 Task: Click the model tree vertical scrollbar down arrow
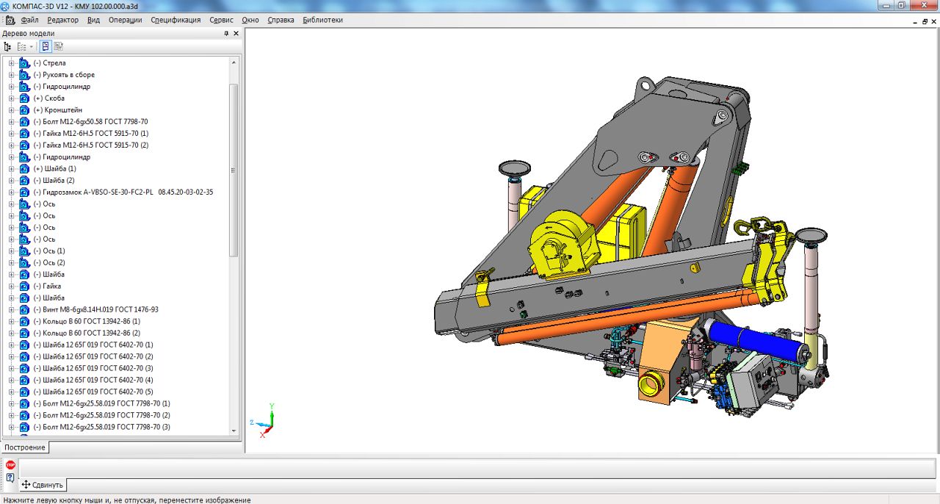[234, 431]
